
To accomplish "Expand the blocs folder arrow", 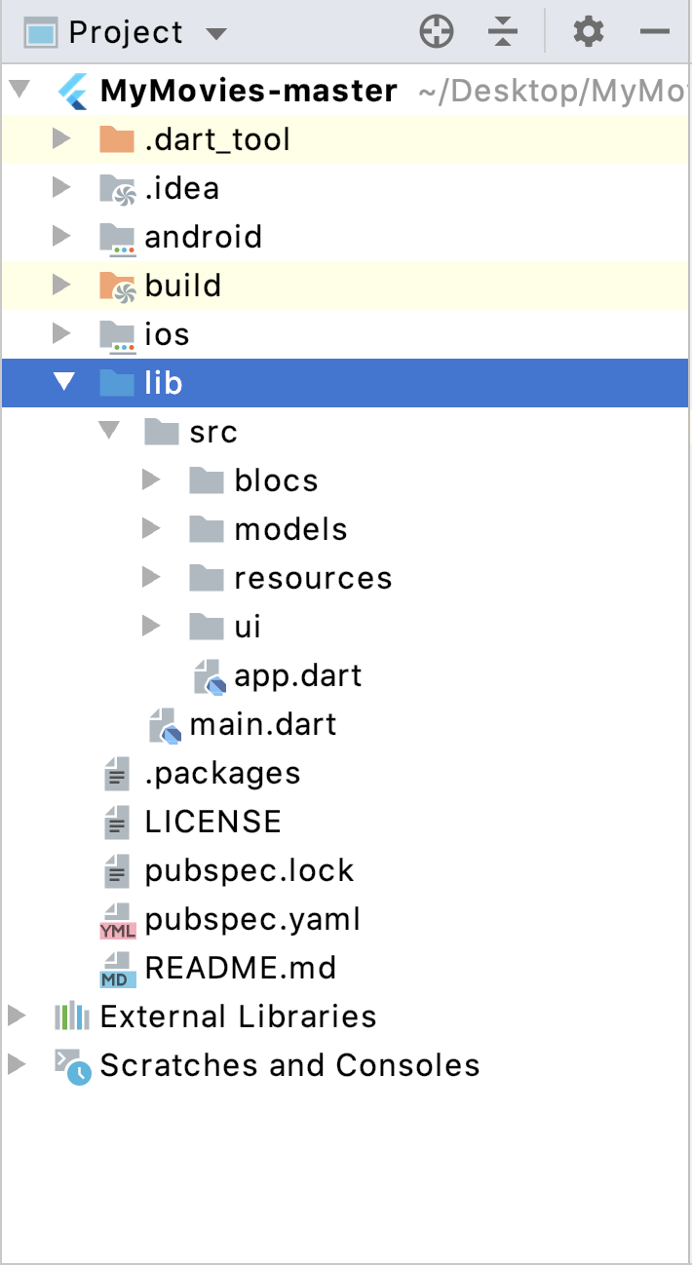I will click(x=151, y=480).
